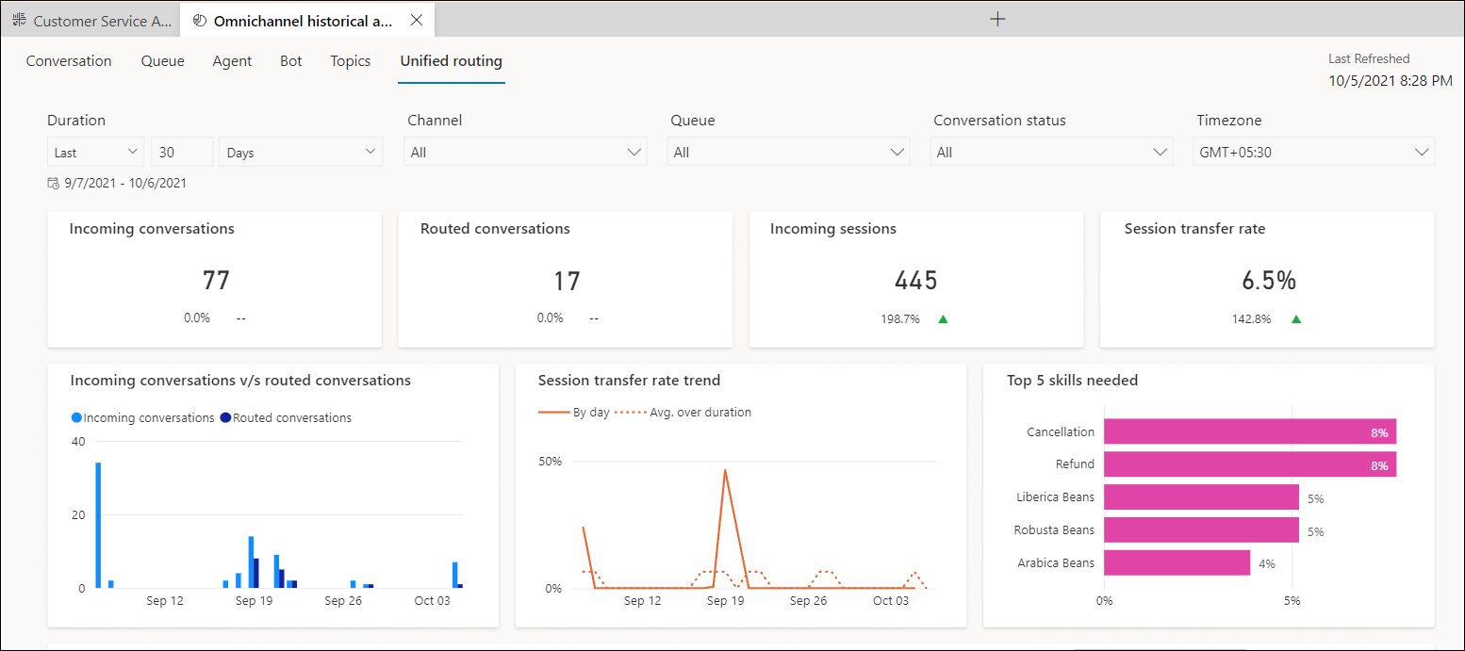Select the Robusta Beans skill bar
Image resolution: width=1465 pixels, height=651 pixels.
coord(1201,530)
